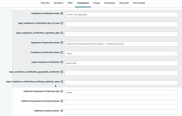Focus the Compliance Certification Value field

121,14
